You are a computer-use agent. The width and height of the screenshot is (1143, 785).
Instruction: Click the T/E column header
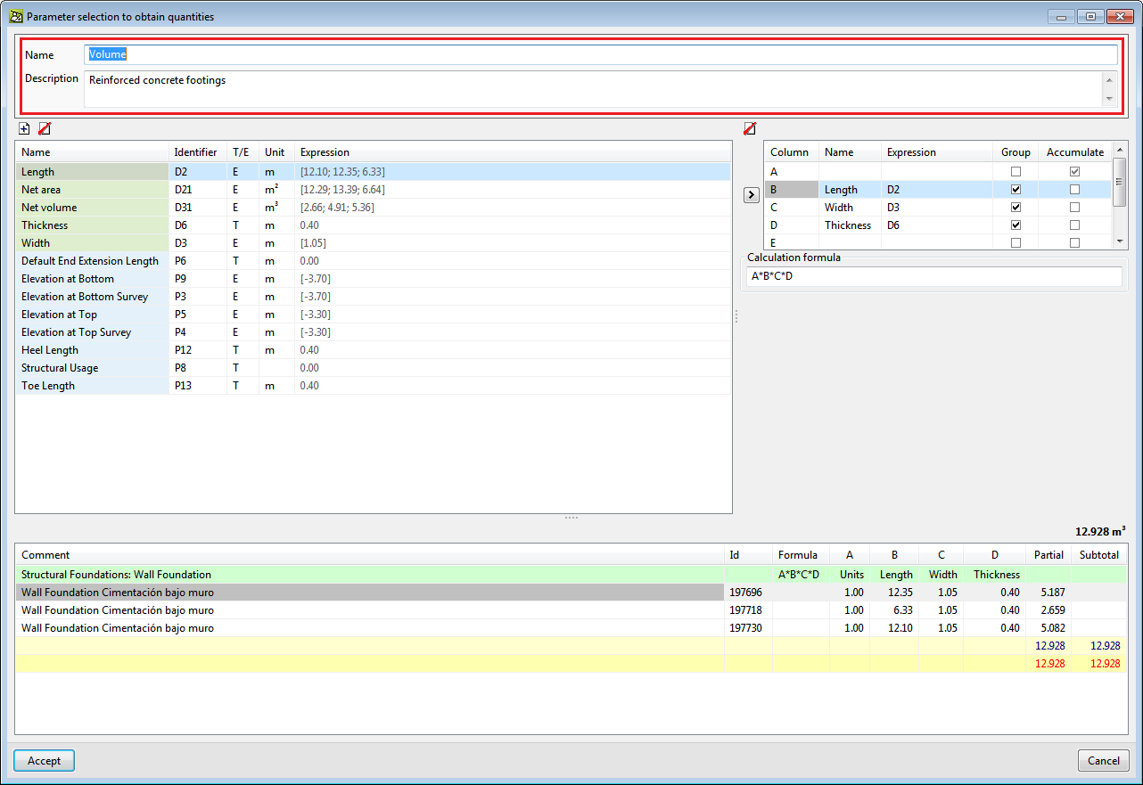click(x=242, y=152)
